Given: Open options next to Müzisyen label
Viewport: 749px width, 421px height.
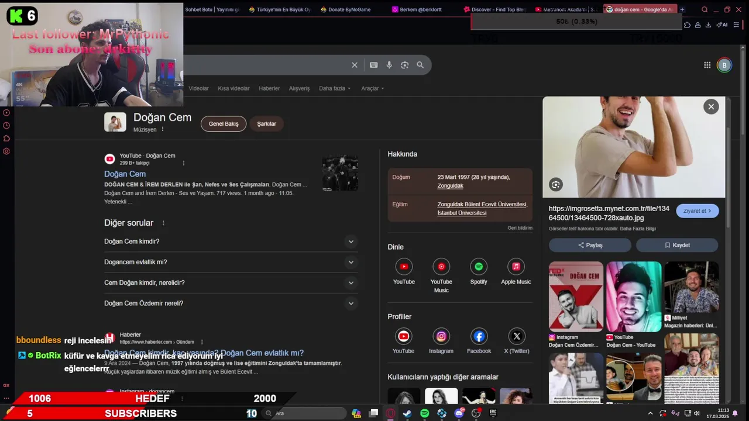Looking at the screenshot, I should (x=163, y=129).
